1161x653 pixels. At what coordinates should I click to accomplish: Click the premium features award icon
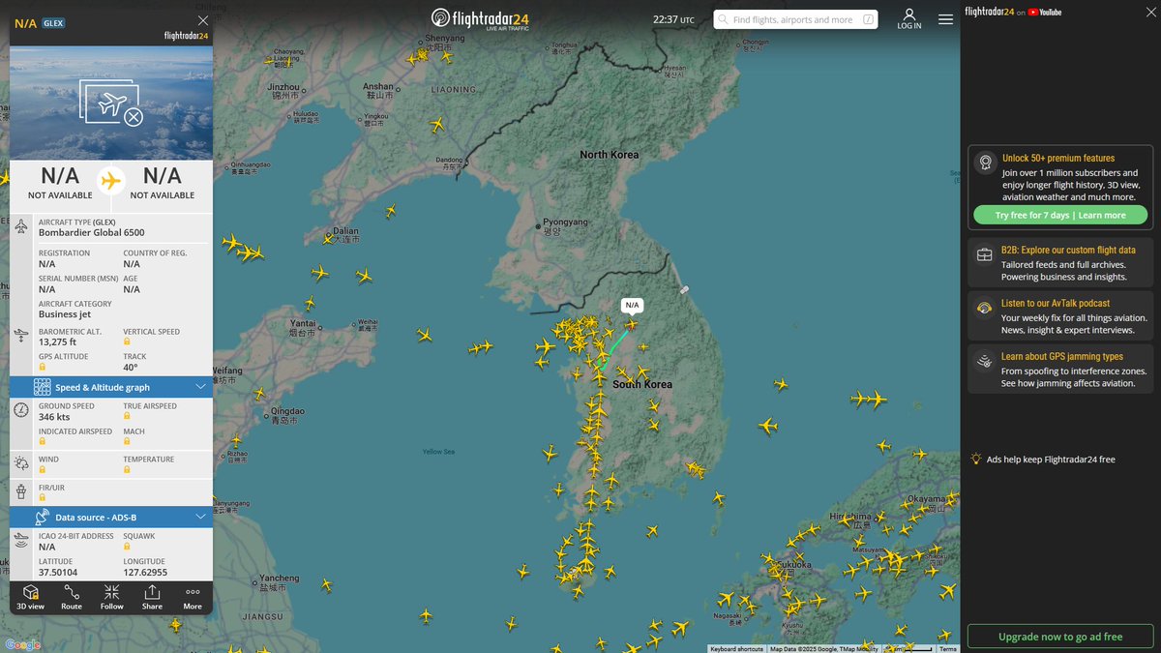pyautogui.click(x=985, y=163)
